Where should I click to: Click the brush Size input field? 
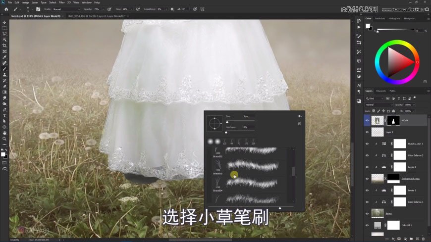coord(248,116)
